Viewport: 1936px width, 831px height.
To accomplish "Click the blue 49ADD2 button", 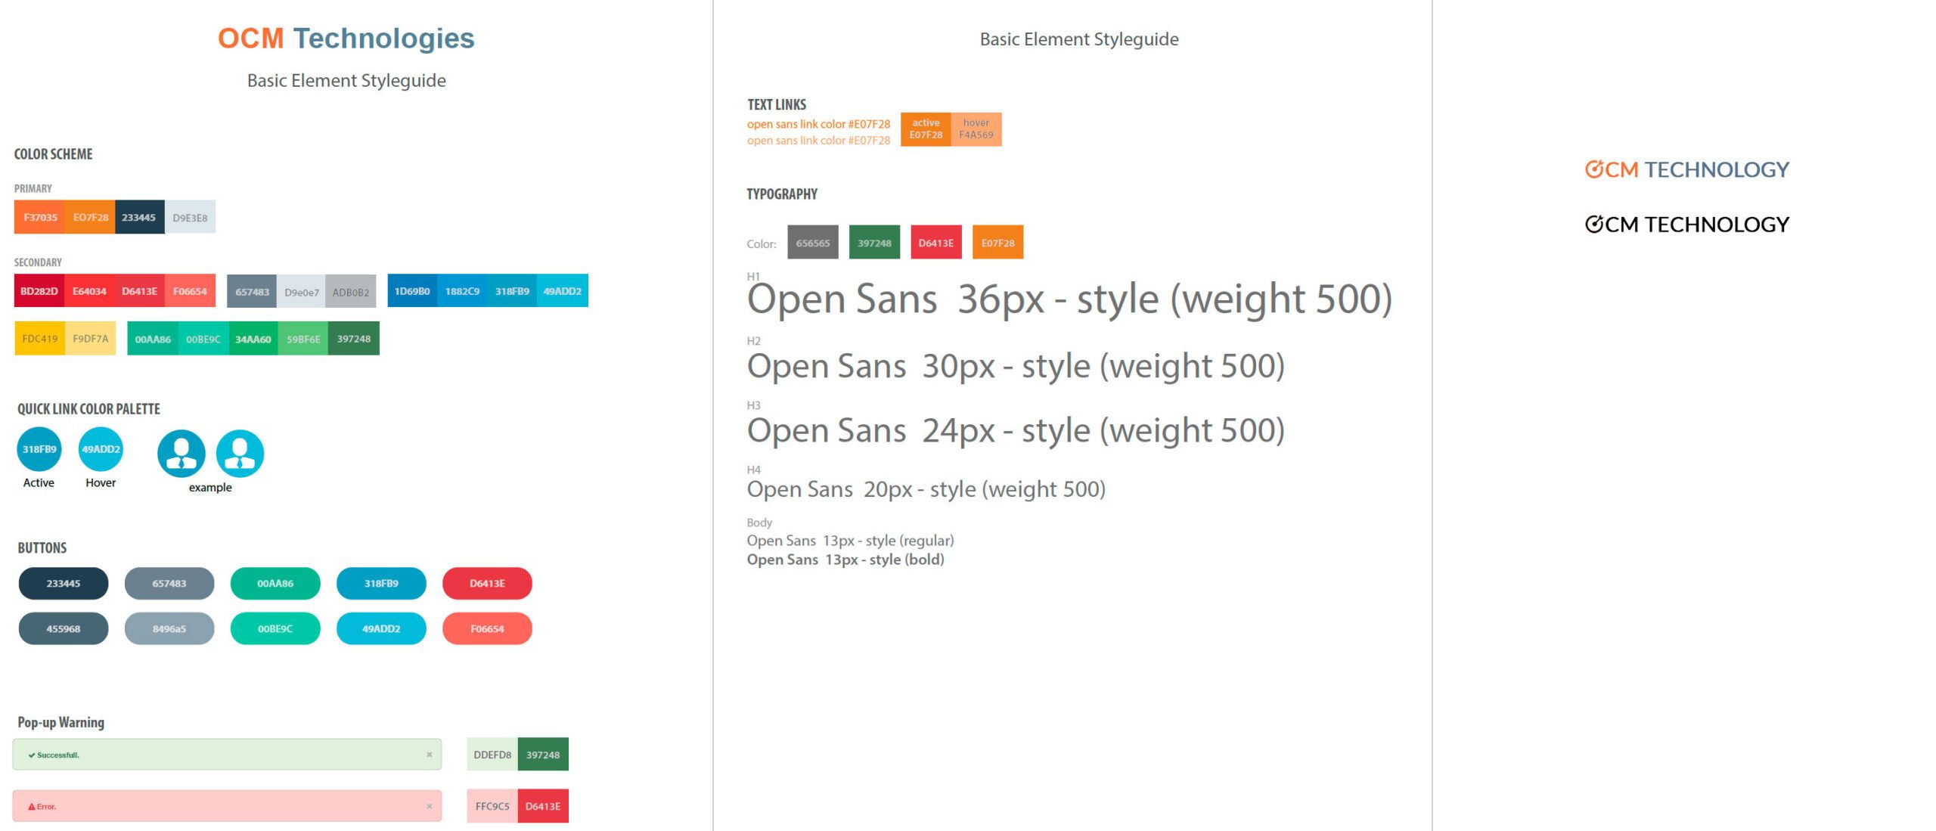I will click(381, 628).
